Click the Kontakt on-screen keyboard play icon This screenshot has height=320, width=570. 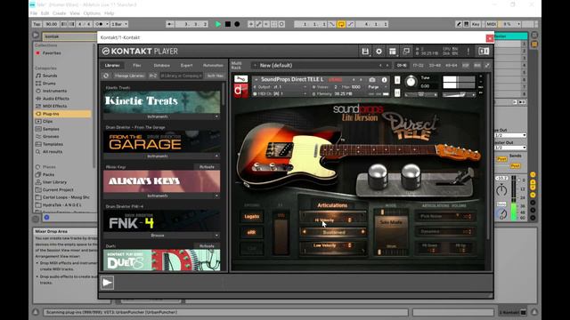click(x=107, y=283)
